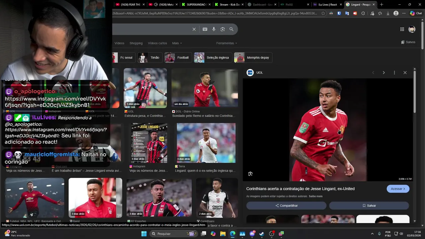
Task: Go to next image in preview panel
Action: tap(383, 73)
